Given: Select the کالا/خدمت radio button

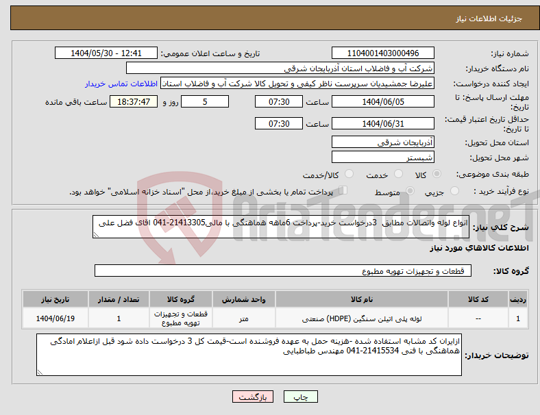Looking at the screenshot, I should 349,174.
